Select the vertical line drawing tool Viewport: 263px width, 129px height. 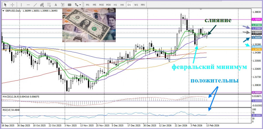[21, 5]
